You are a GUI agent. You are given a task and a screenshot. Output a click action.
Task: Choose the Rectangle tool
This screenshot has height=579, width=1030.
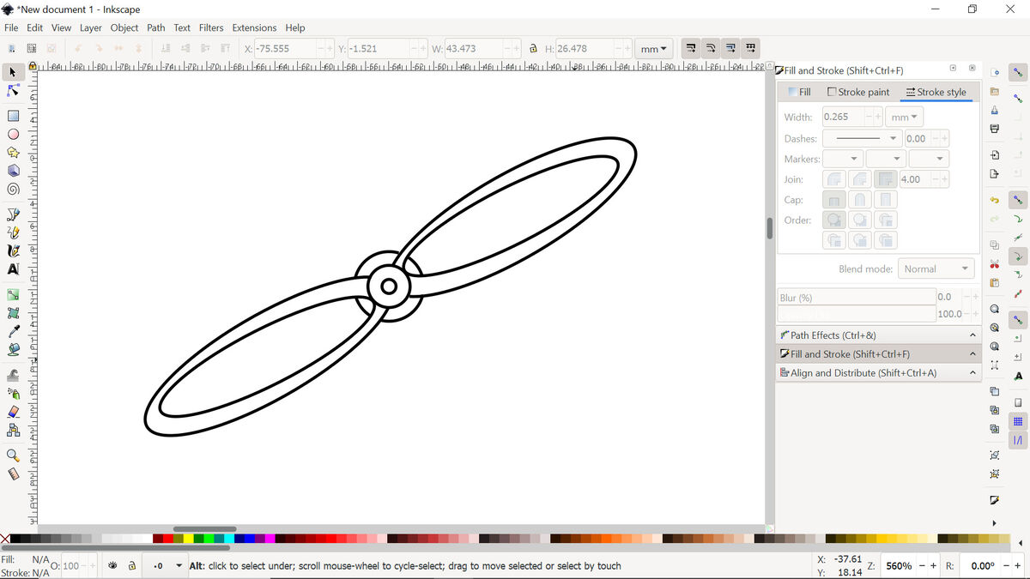[x=13, y=116]
